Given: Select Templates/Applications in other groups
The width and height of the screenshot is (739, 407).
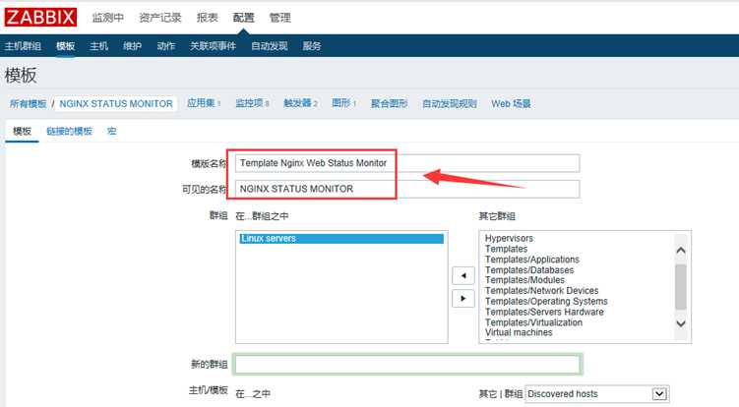Looking at the screenshot, I should pyautogui.click(x=532, y=260).
